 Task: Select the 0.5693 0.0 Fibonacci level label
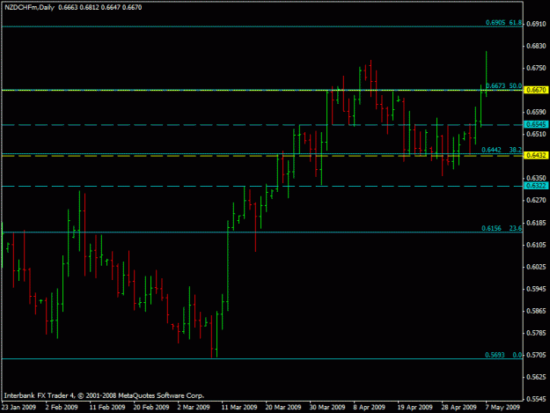coord(503,355)
